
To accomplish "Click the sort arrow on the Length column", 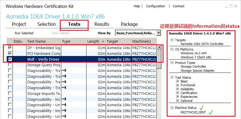I will click(103, 41).
